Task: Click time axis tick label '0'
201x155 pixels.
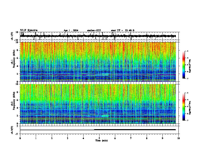Action: (20, 138)
